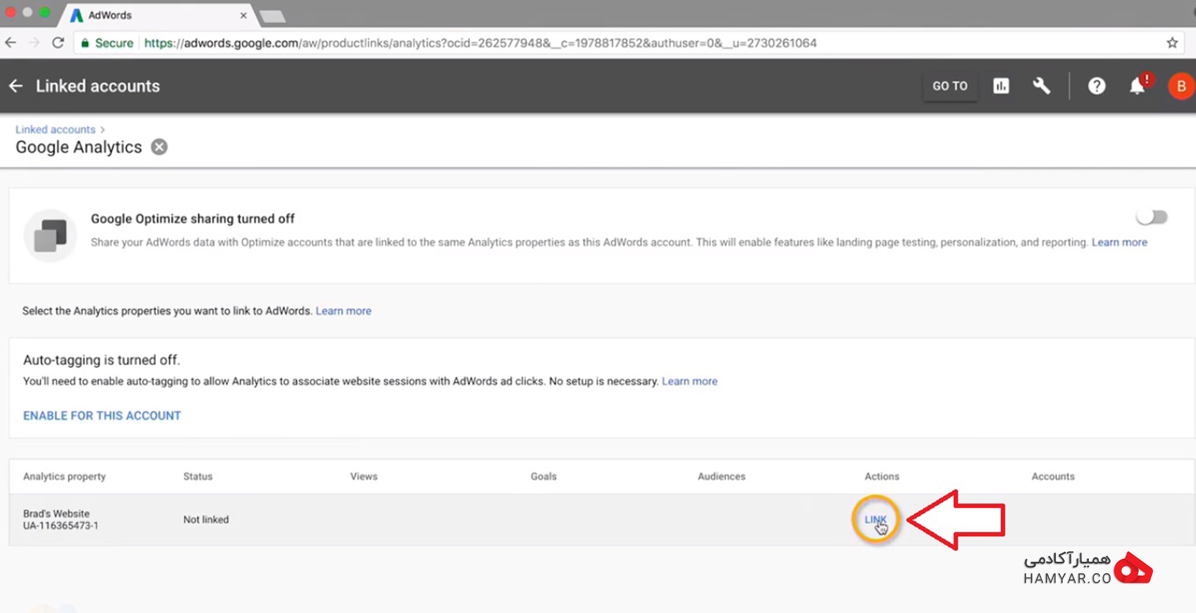The width and height of the screenshot is (1196, 613).
Task: Click the UA-116365473-1 property ID
Action: [60, 526]
